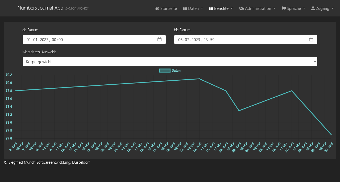Click the user icon next to Zugang
Viewport: 340px width, 182px height.
click(313, 8)
